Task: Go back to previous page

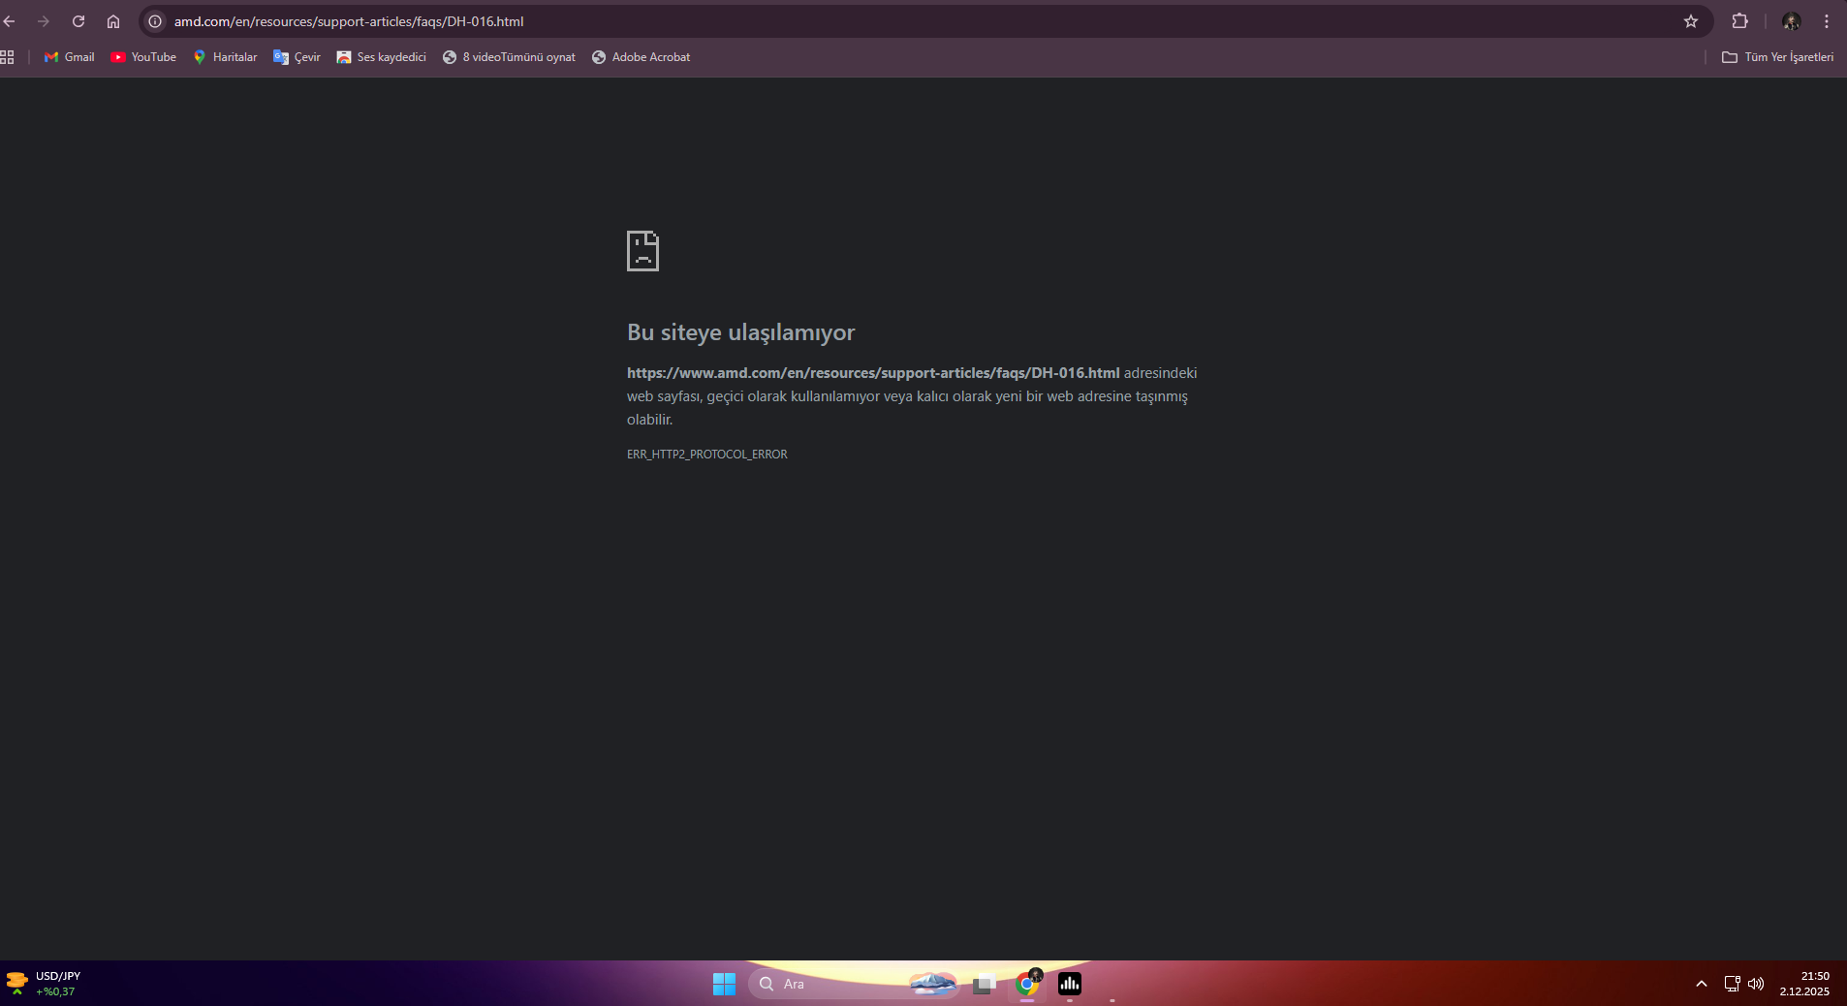Action: point(10,21)
